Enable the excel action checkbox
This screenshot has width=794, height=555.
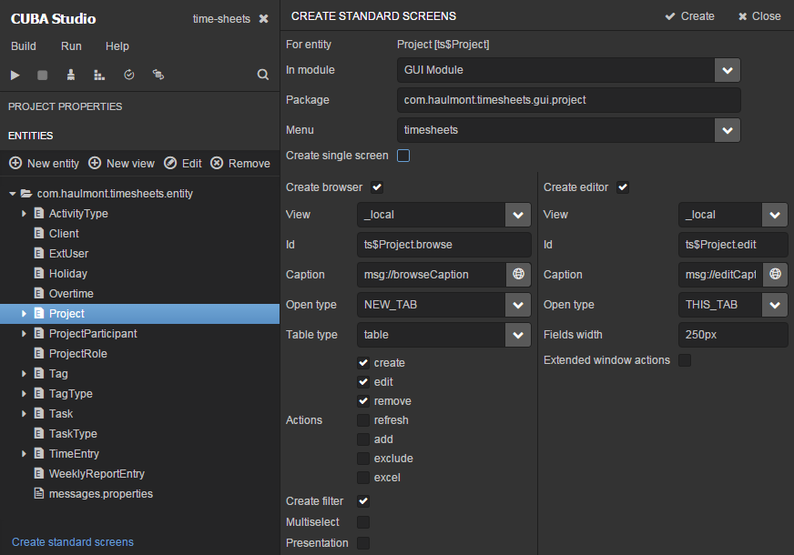click(x=363, y=478)
